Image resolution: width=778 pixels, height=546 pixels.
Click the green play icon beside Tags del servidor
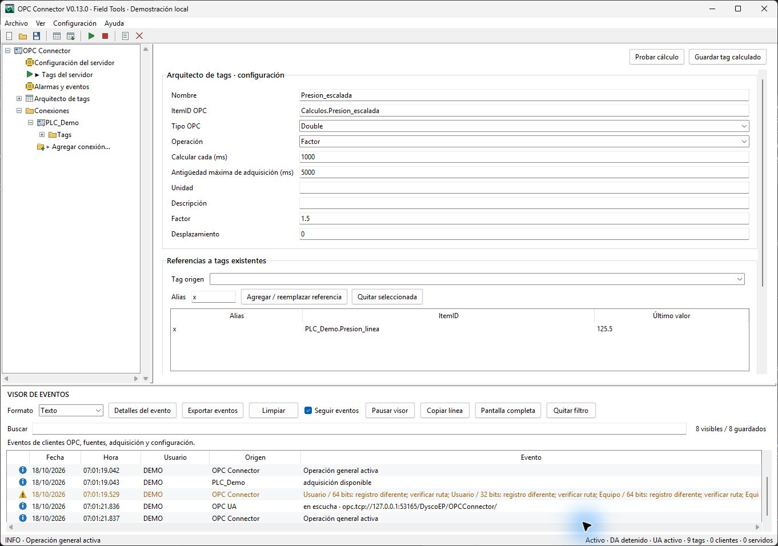click(30, 75)
